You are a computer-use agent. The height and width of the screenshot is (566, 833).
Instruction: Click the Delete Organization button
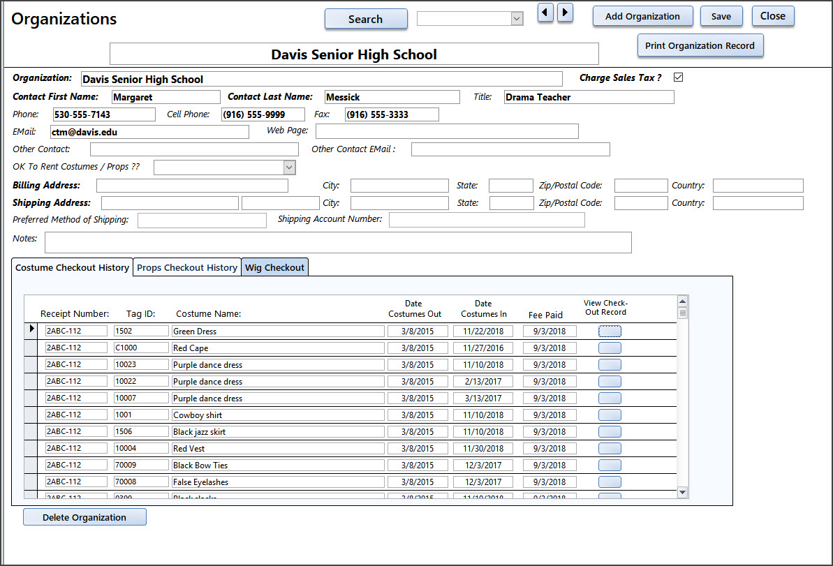84,517
